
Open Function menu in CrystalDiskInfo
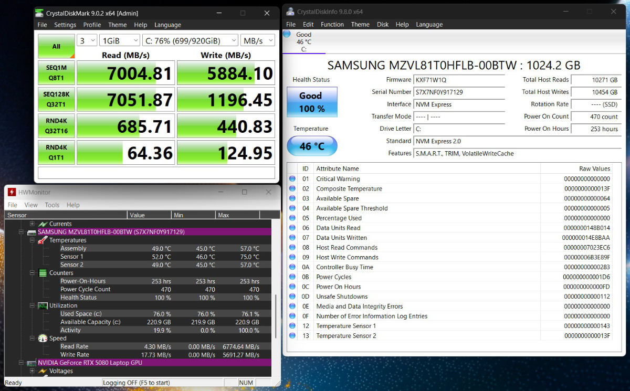(332, 25)
